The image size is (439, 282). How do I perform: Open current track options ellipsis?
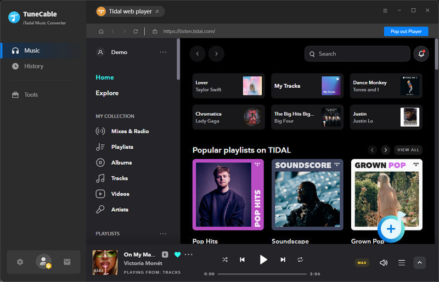click(x=189, y=255)
